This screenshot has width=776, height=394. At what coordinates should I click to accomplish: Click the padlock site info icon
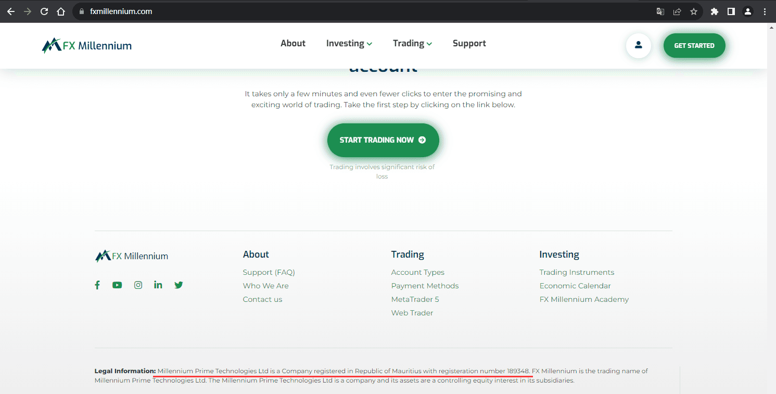click(81, 11)
